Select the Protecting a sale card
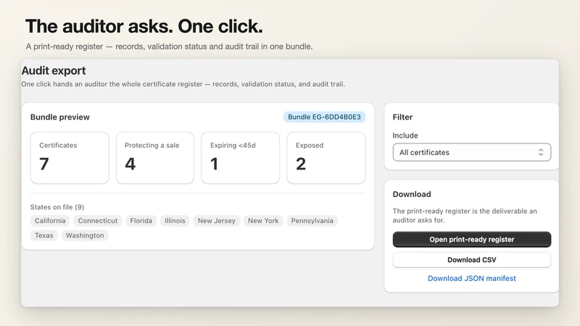This screenshot has width=580, height=326. coord(155,158)
